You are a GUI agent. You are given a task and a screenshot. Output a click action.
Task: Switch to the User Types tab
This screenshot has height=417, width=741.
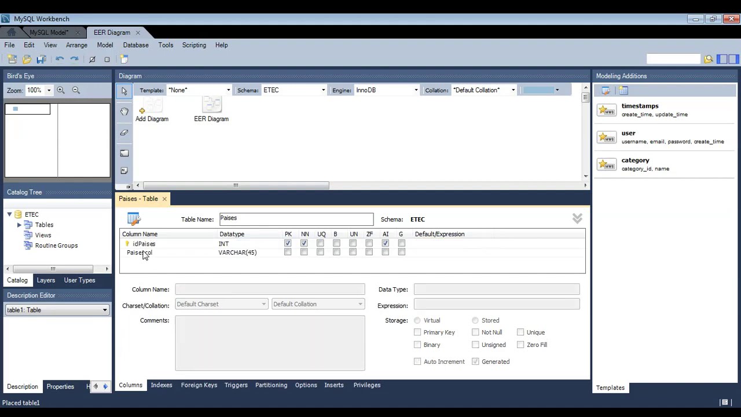tap(79, 280)
